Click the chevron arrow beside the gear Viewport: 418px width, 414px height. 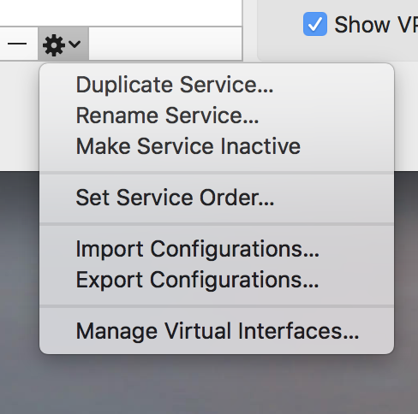click(75, 44)
